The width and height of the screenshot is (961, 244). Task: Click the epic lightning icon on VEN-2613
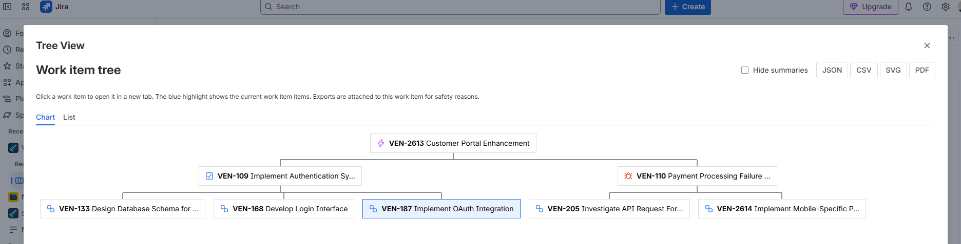381,143
